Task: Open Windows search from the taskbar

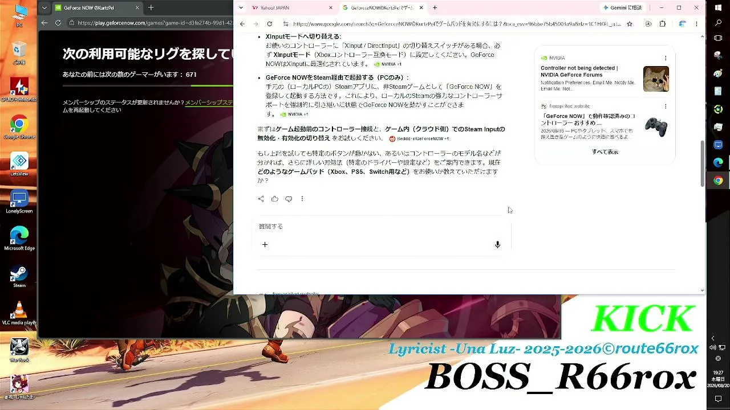Action: coord(718,23)
